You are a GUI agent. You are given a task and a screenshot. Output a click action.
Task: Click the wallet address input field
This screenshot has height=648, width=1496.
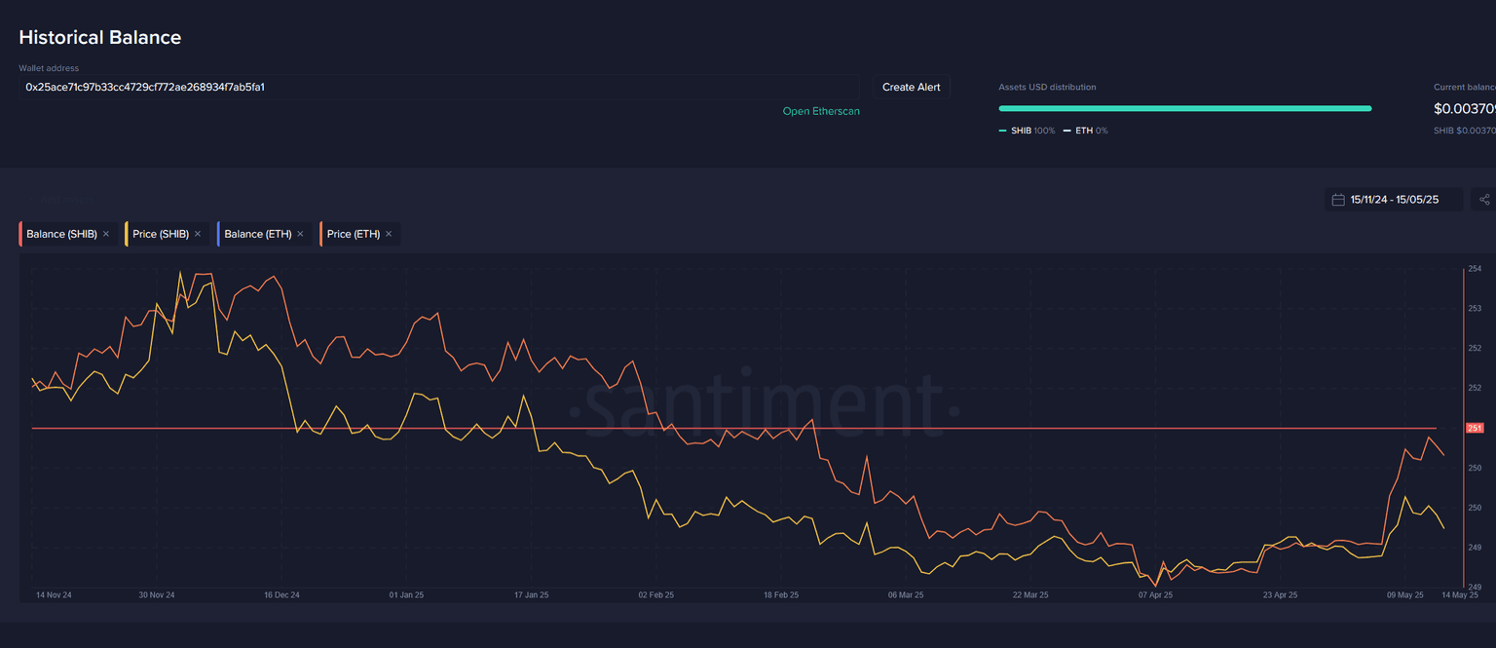[438, 87]
